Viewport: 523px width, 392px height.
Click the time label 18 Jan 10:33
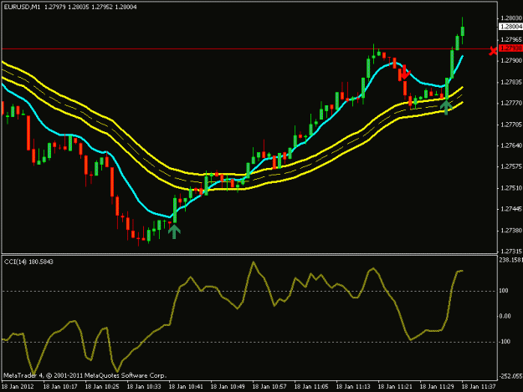144,387
